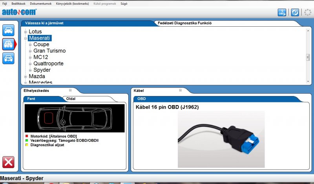Select Mazda in the vehicle tree
Viewport: 314px width, 184px height.
click(37, 77)
